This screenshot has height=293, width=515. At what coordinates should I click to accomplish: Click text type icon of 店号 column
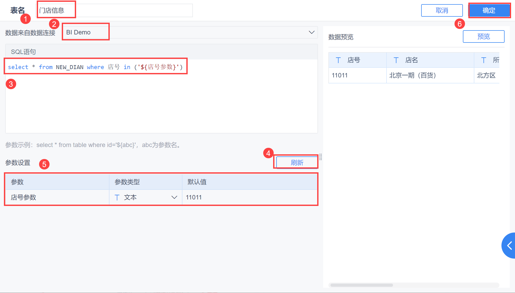(338, 60)
